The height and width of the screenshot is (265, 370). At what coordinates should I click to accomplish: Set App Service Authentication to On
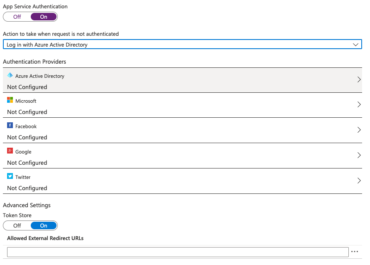(x=44, y=17)
